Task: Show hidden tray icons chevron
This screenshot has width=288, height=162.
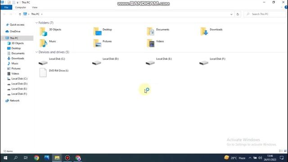Action: 250,158
